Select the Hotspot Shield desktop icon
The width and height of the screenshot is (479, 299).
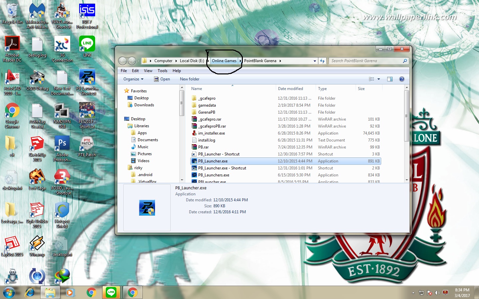62,215
